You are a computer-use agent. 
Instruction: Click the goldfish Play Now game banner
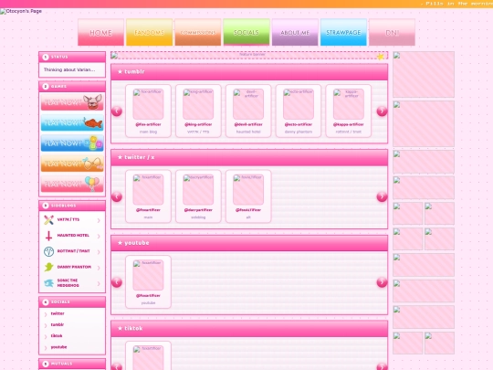[72, 122]
